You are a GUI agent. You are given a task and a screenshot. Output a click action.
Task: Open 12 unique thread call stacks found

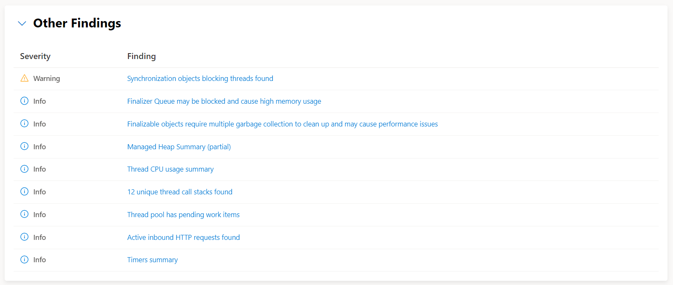pos(180,192)
